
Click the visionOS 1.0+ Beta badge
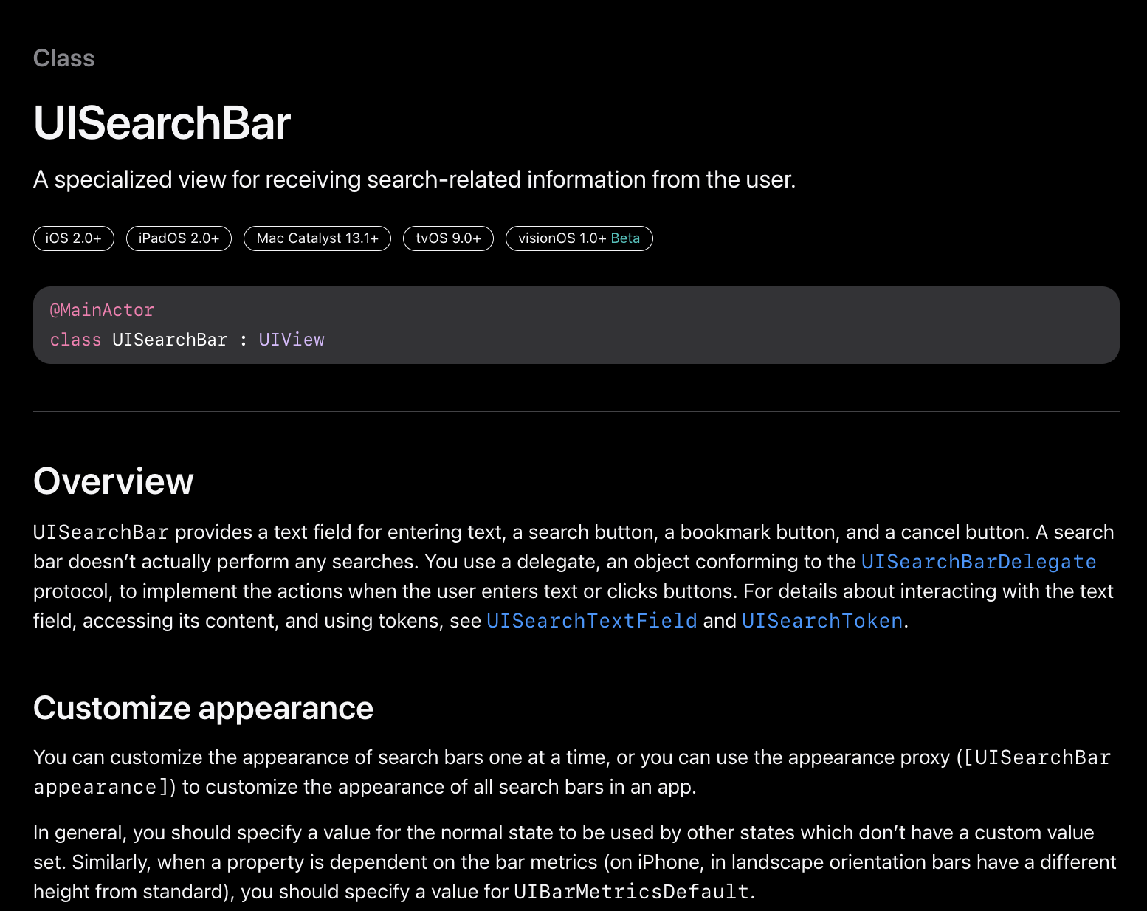[x=579, y=238]
